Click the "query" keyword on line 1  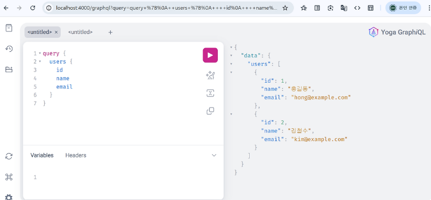51,53
